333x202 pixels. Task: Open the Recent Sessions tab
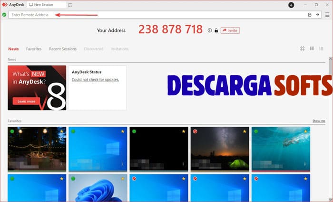63,49
